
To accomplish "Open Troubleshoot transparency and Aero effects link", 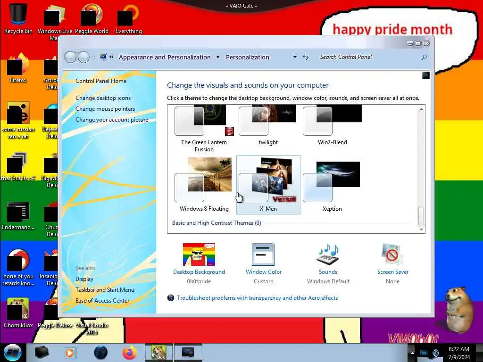I will point(257,298).
